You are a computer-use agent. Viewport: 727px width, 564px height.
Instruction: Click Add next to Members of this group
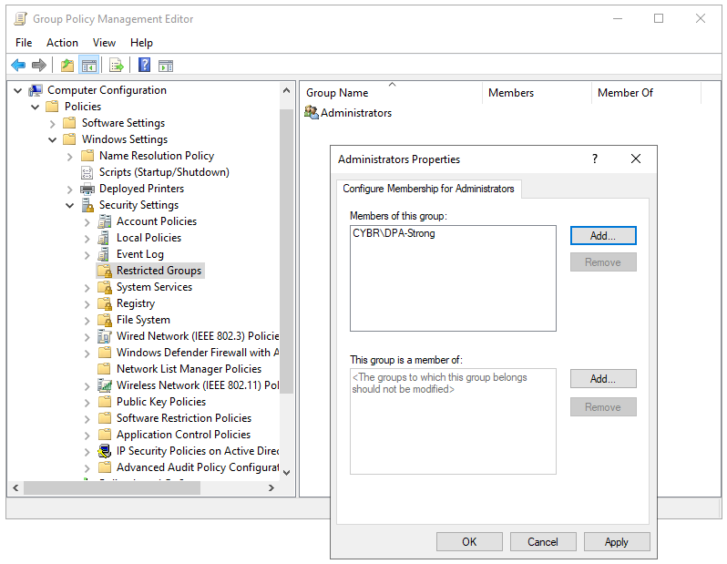tap(602, 235)
